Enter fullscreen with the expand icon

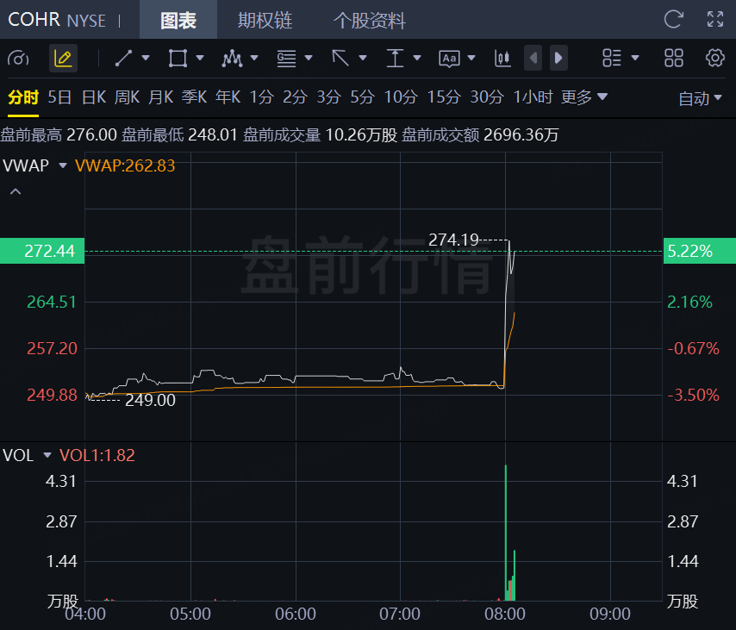pos(715,19)
